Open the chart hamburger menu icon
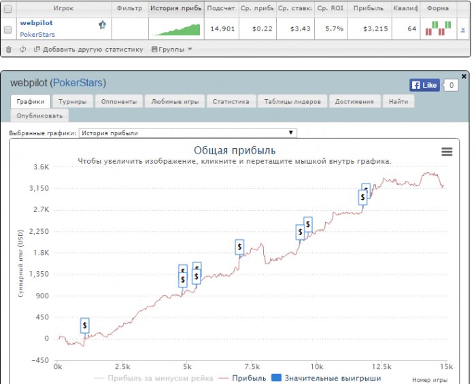 [x=447, y=152]
